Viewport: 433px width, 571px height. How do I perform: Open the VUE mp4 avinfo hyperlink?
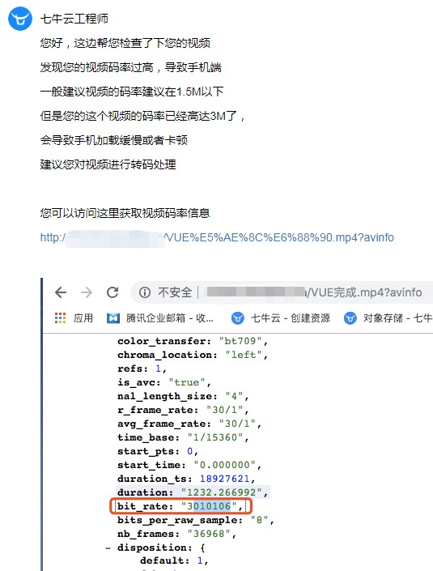pyautogui.click(x=217, y=237)
